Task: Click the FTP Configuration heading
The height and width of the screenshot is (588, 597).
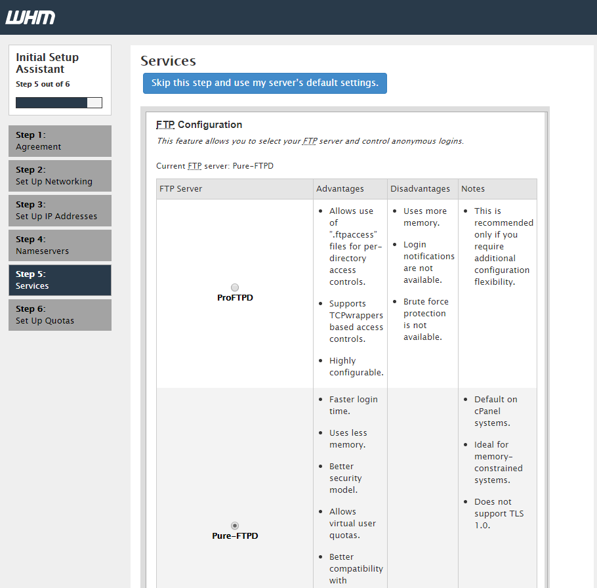Action: click(x=199, y=125)
